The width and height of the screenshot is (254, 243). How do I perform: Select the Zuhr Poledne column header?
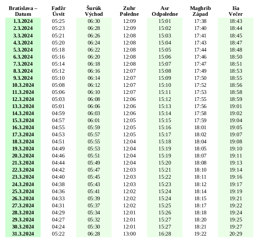click(129, 11)
